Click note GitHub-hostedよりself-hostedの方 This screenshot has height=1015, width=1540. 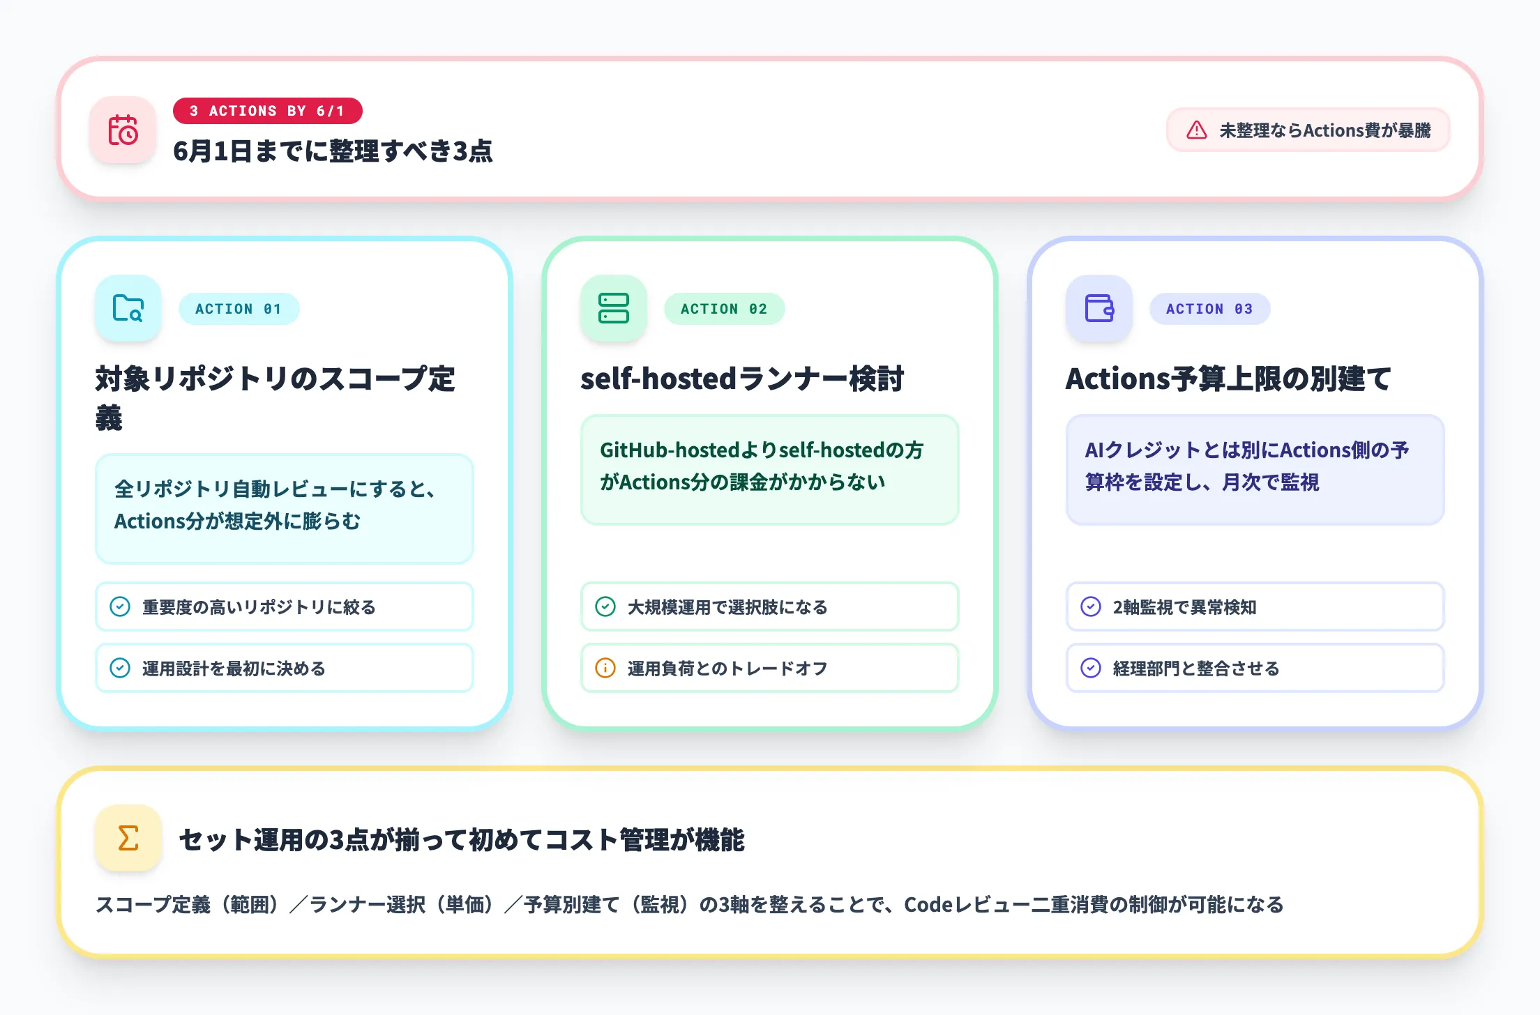click(770, 470)
